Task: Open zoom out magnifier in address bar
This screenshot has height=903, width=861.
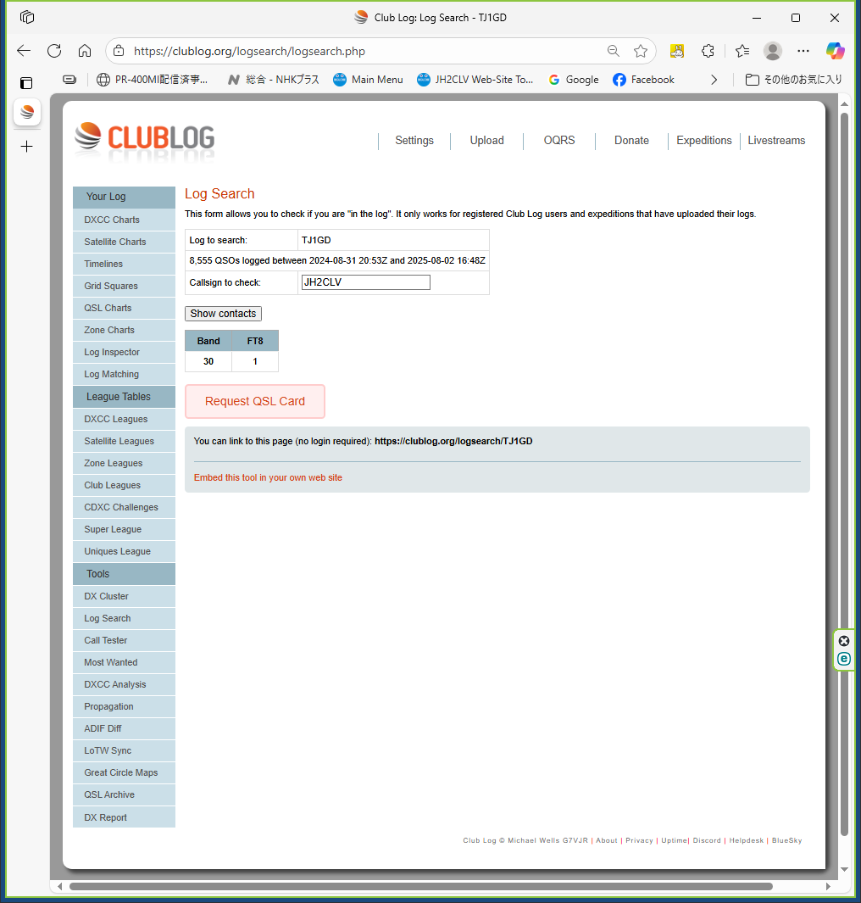Action: pos(614,51)
